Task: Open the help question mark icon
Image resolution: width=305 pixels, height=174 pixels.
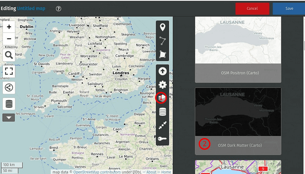Action: (59, 8)
